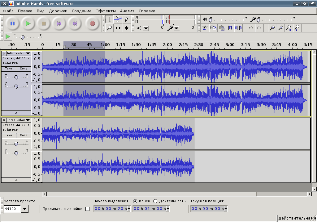Solo the Three unfair track

tap(24, 135)
